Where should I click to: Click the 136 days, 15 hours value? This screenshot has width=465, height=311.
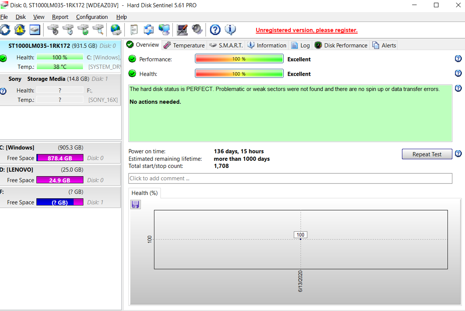(239, 151)
